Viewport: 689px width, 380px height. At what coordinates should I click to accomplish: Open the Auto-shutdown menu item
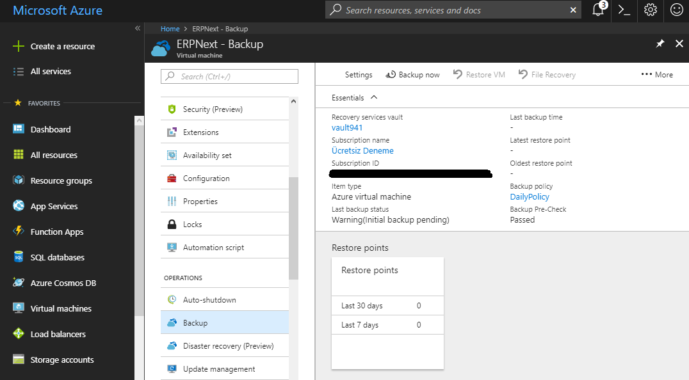pyautogui.click(x=209, y=300)
